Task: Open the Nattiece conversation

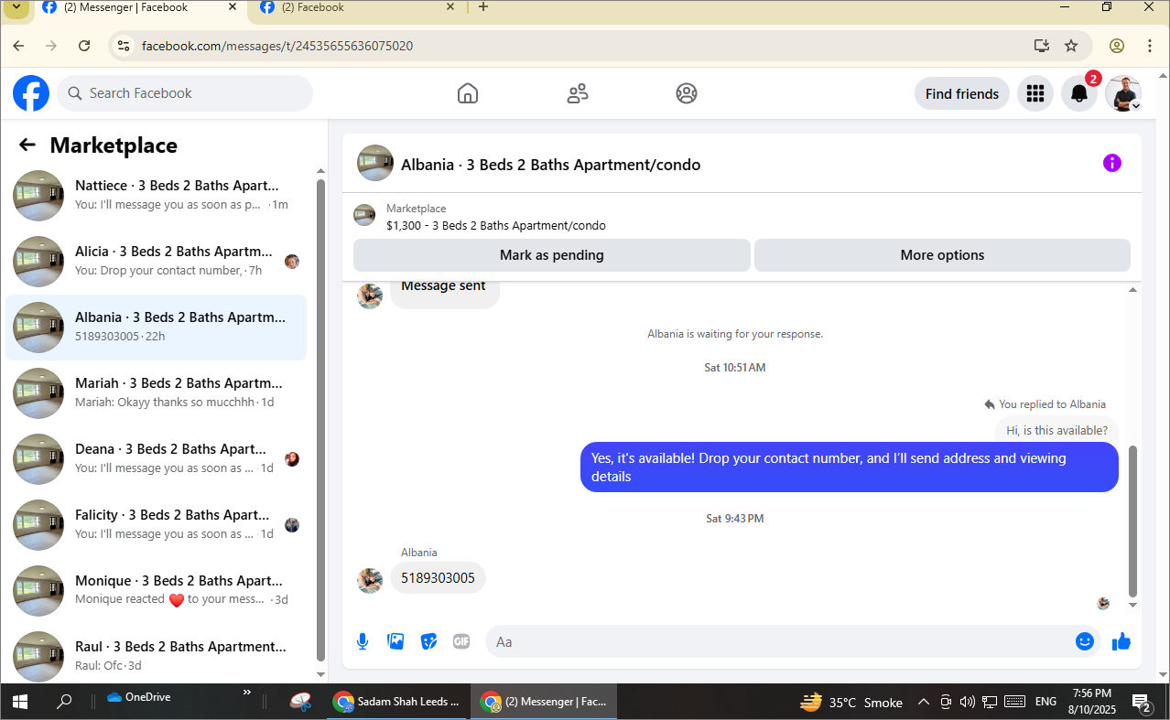Action: tap(157, 196)
